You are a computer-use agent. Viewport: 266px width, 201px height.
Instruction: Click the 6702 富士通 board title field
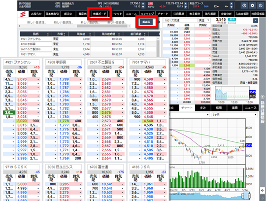point(105,167)
